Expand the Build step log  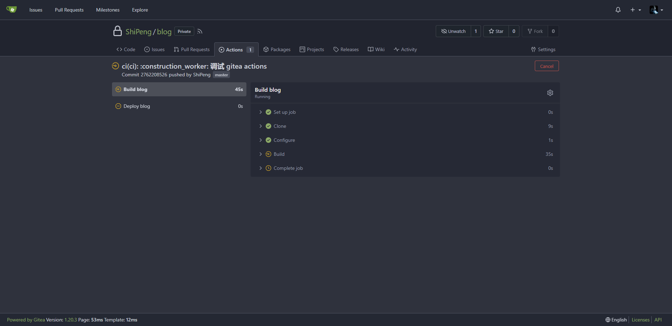279,154
